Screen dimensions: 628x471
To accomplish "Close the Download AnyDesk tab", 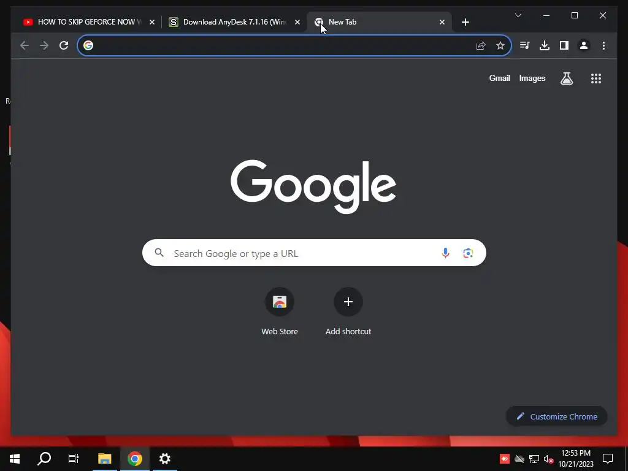I will 297,22.
